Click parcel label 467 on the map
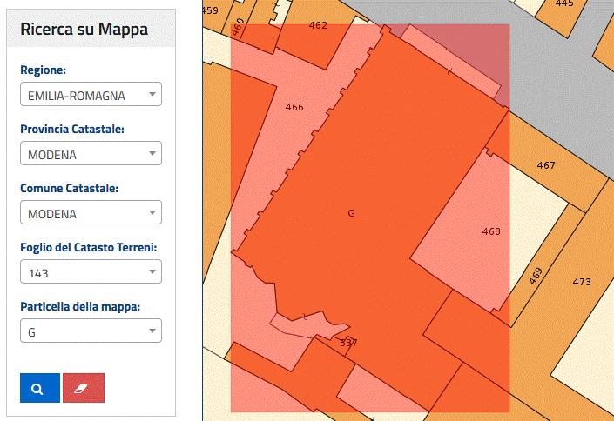Screen dimensions: 614x421 [x=546, y=165]
